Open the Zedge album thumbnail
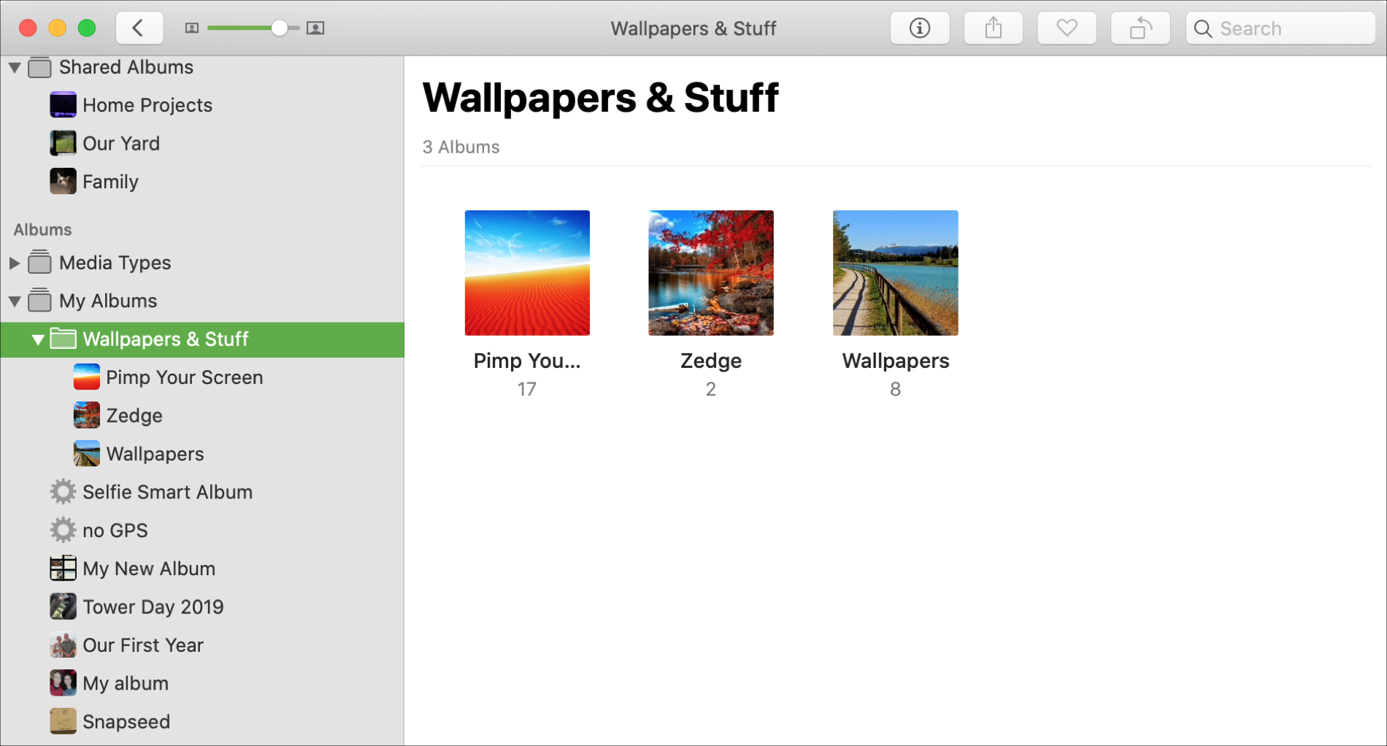 tap(710, 273)
